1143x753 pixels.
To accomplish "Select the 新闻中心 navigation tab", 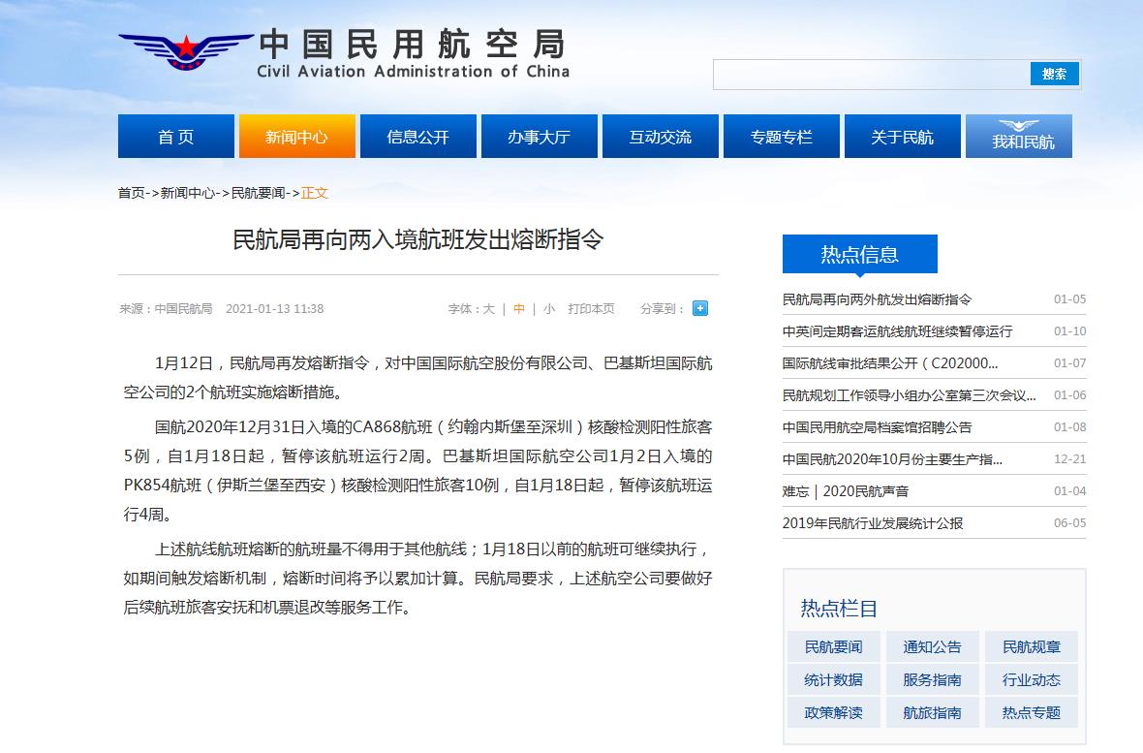I will click(x=296, y=137).
